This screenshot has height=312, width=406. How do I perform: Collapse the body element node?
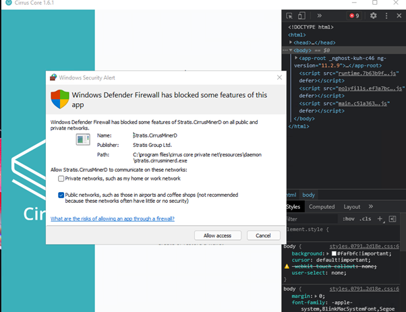pyautogui.click(x=291, y=50)
